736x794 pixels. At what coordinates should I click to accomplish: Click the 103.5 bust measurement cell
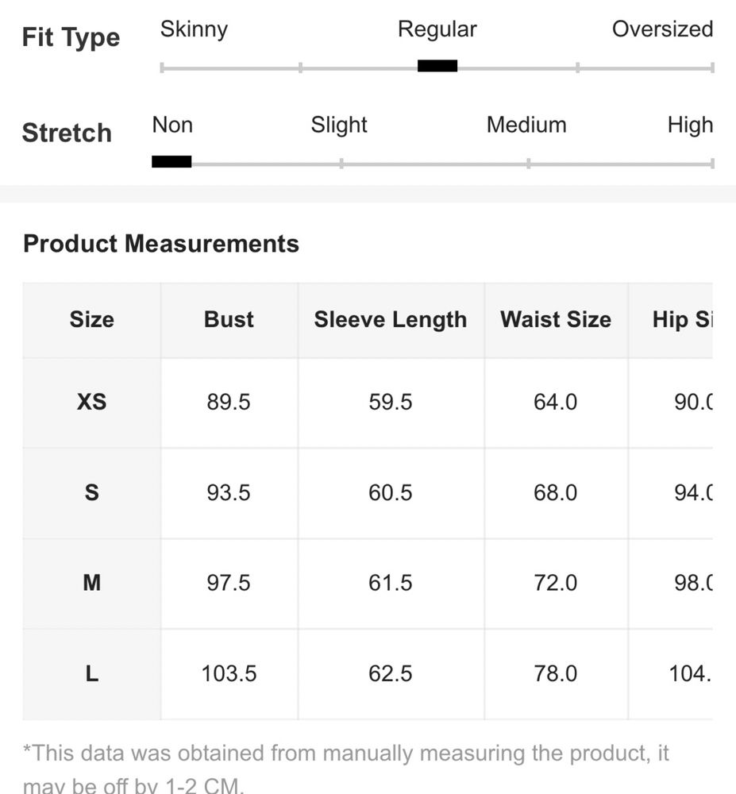(x=229, y=673)
